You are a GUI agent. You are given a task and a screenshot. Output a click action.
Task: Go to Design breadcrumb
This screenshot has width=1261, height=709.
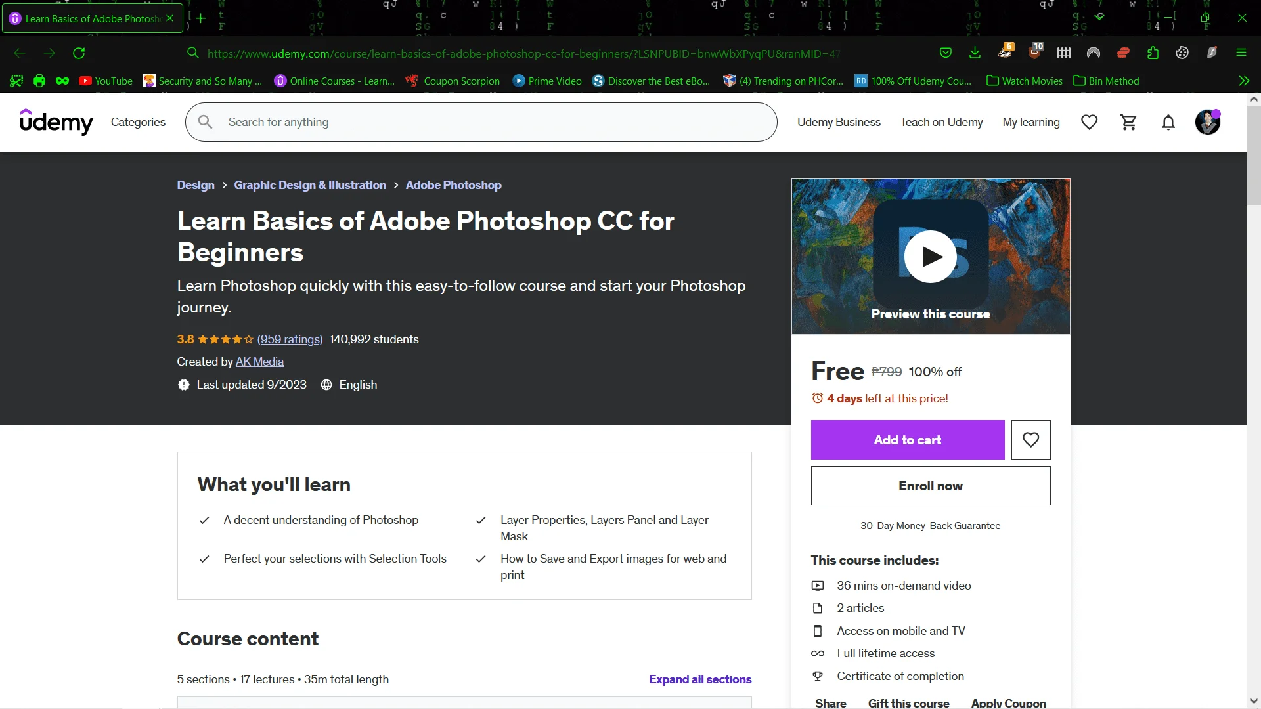[x=196, y=185]
